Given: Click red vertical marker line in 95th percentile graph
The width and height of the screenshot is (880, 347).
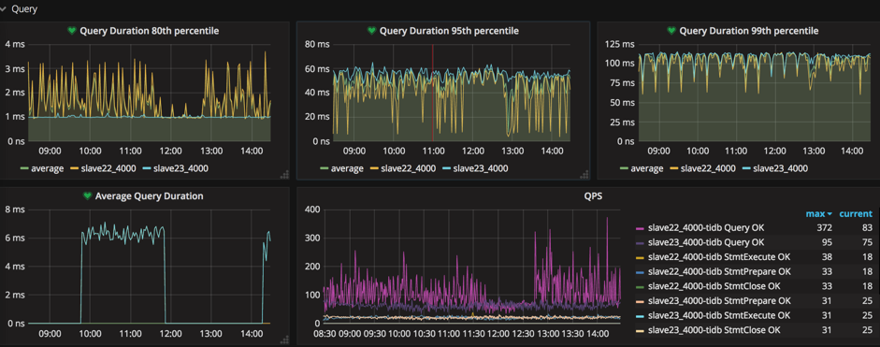Looking at the screenshot, I should tap(432, 93).
